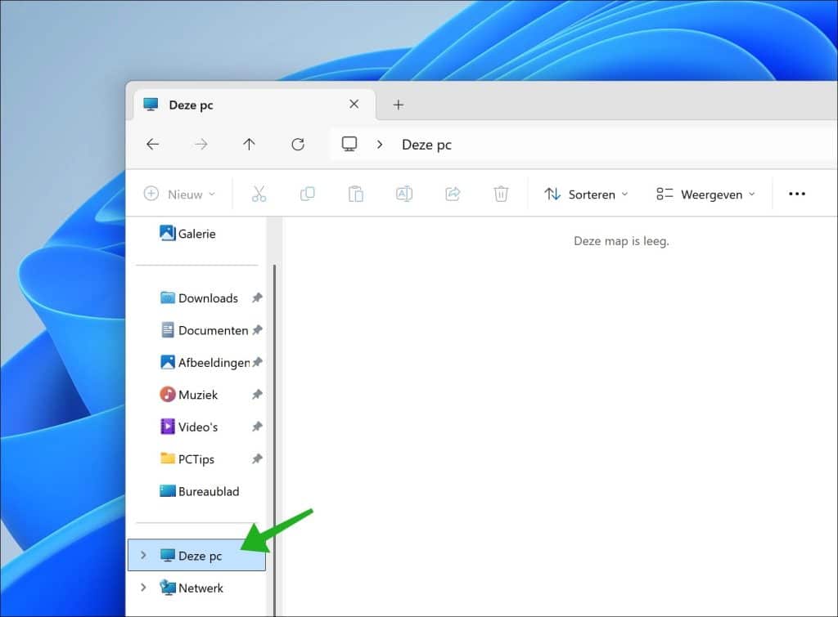Show more options via three-dots button
Screen dimensions: 838x617
tap(796, 194)
